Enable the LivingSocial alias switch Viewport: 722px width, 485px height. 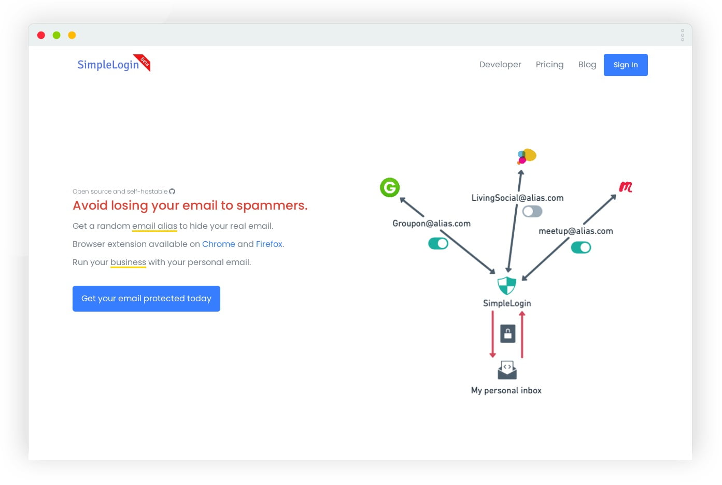532,211
